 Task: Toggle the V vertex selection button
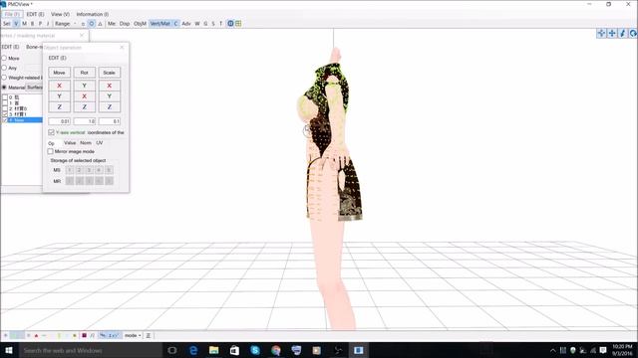tap(16, 24)
